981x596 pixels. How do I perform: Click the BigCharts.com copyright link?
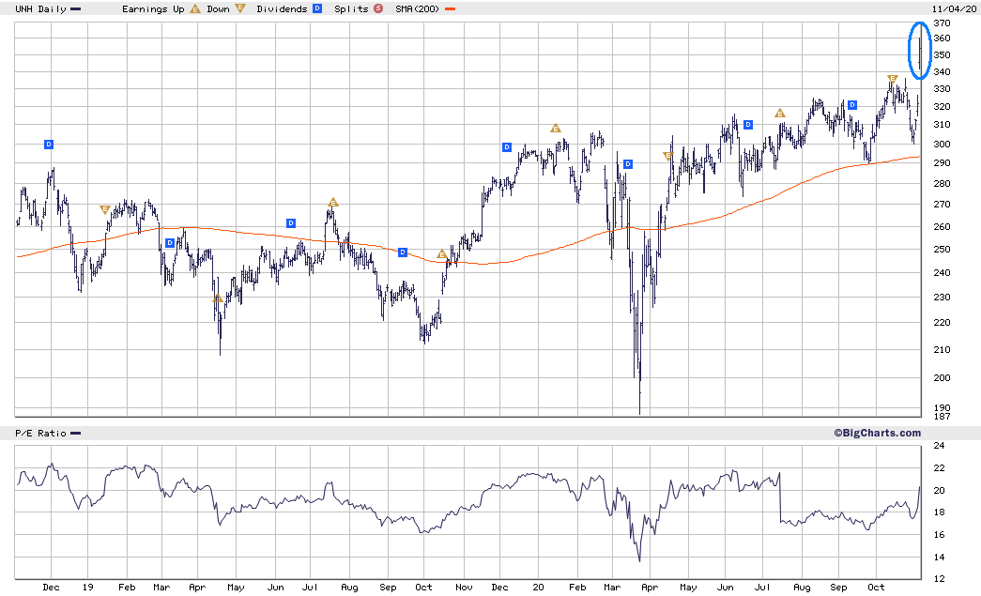[877, 433]
